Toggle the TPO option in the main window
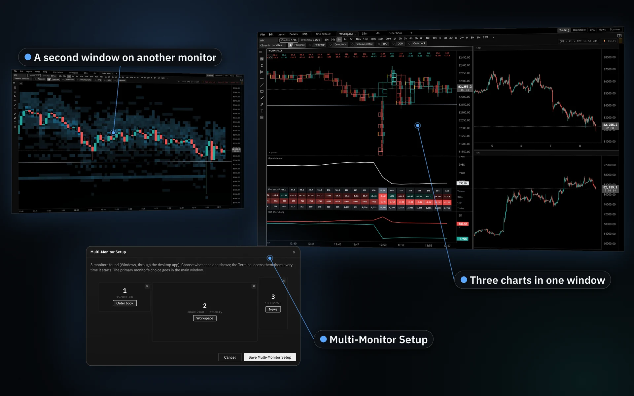Image resolution: width=634 pixels, height=396 pixels. coord(383,44)
